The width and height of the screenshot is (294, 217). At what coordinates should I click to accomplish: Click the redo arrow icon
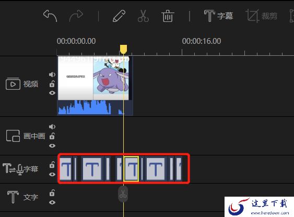pos(76,16)
